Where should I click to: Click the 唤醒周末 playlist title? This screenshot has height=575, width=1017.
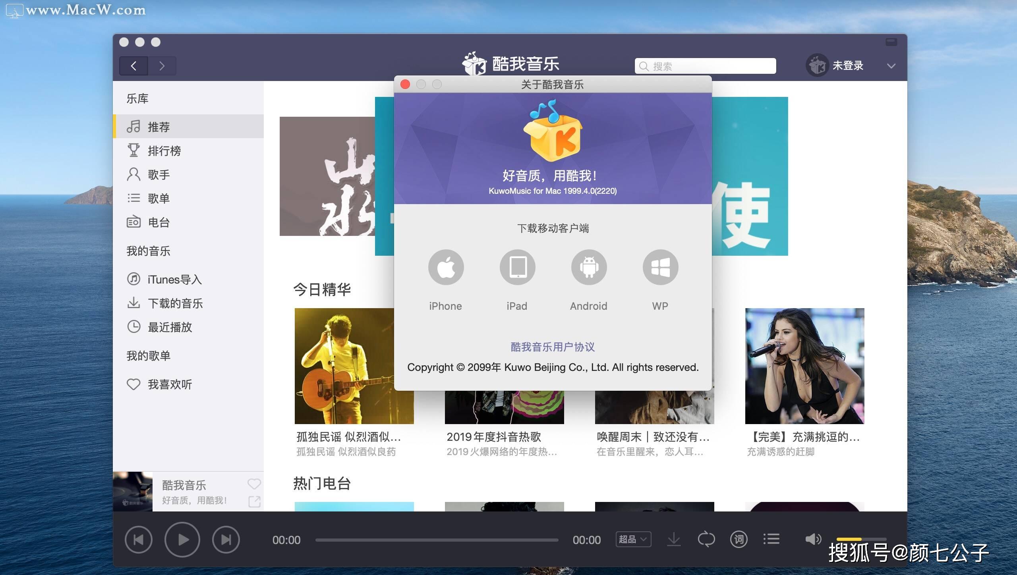[653, 437]
